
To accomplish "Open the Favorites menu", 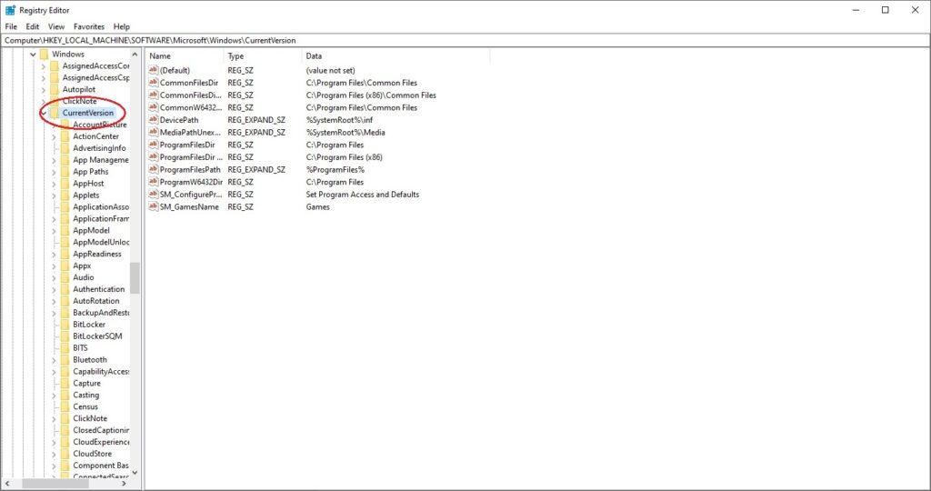I will [88, 26].
